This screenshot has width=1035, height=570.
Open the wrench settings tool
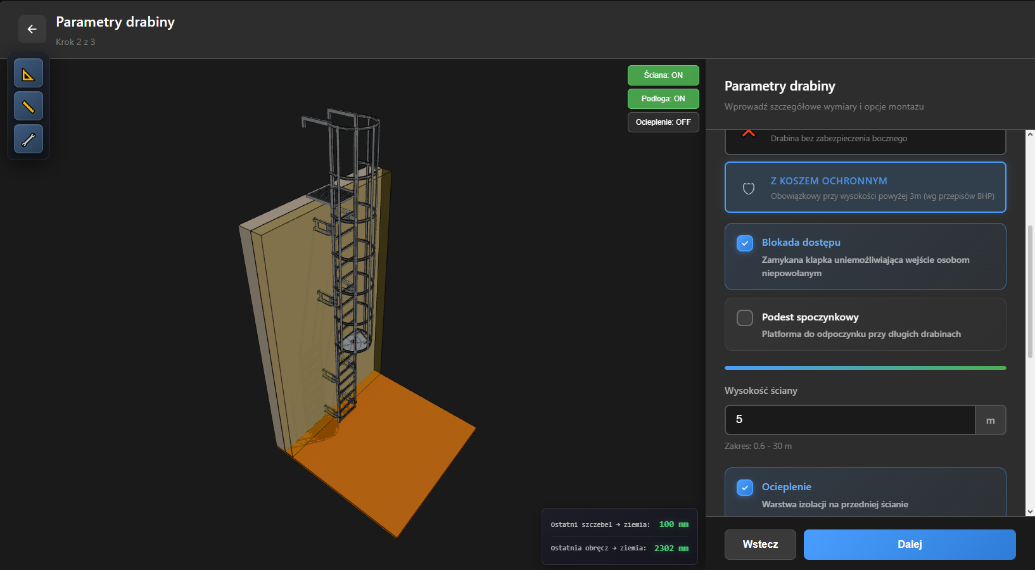pyautogui.click(x=29, y=139)
